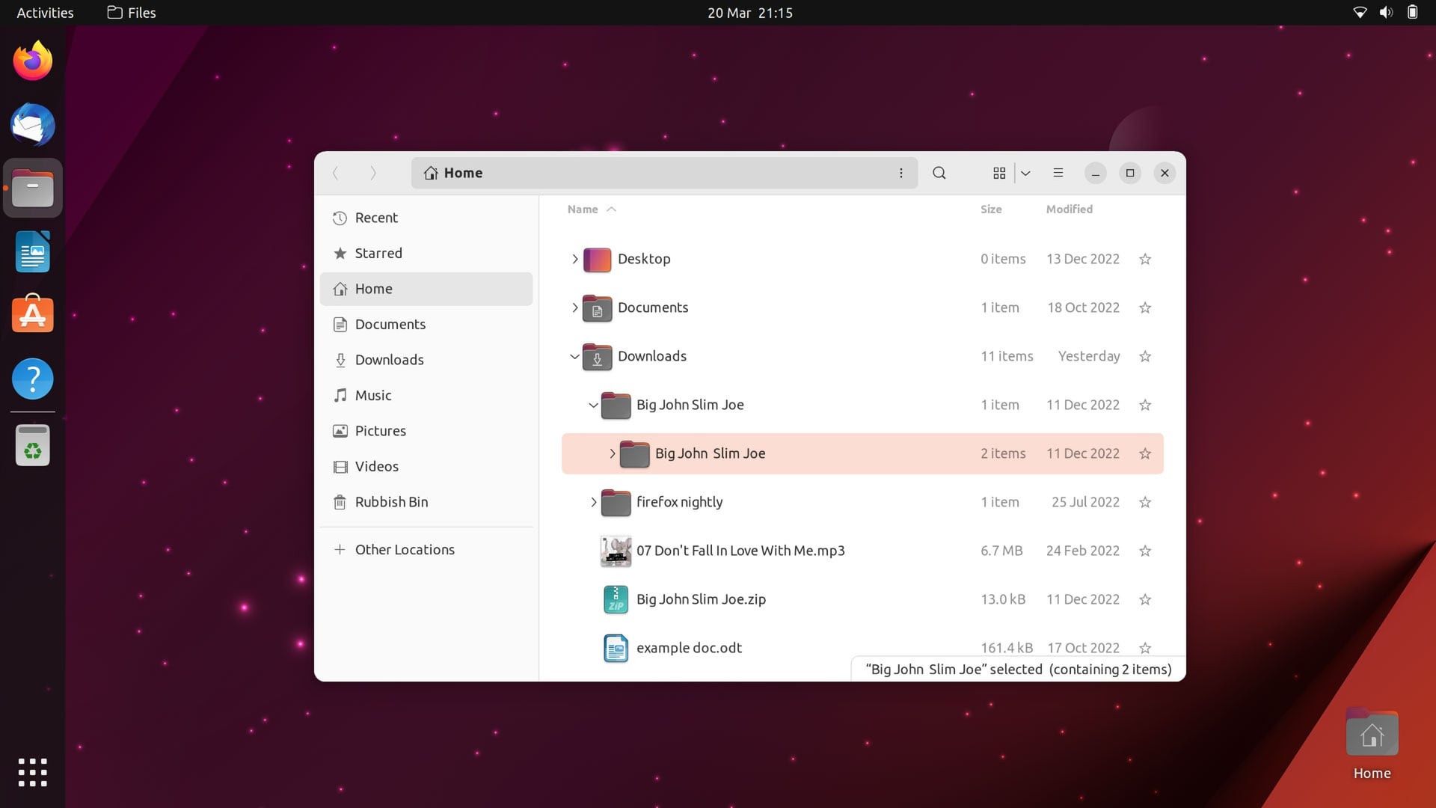The image size is (1436, 808).
Task: Star the Big John Slim Joe.zip file
Action: 1145,599
